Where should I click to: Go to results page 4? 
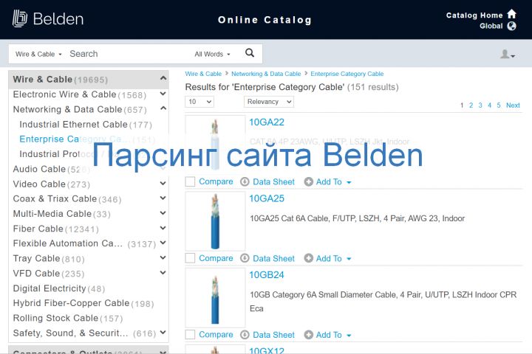click(x=489, y=105)
